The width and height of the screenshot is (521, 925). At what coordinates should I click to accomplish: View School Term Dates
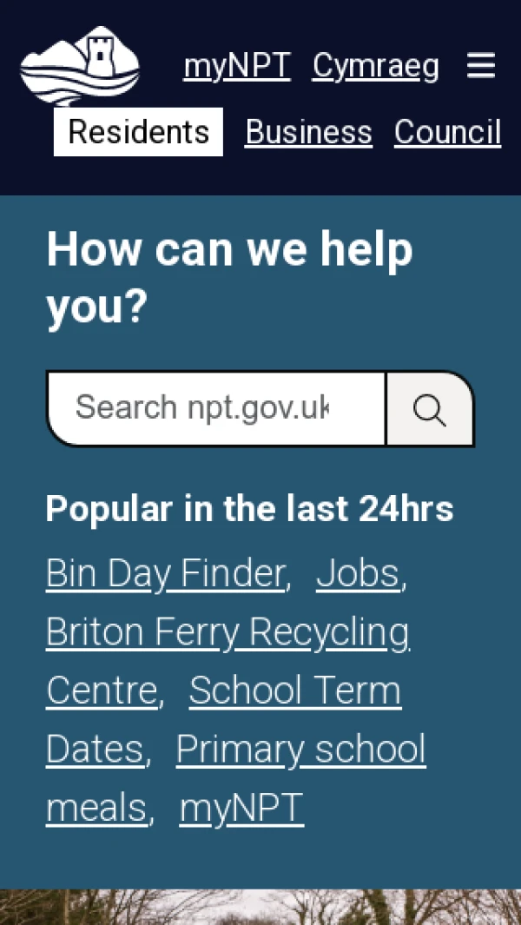[294, 691]
